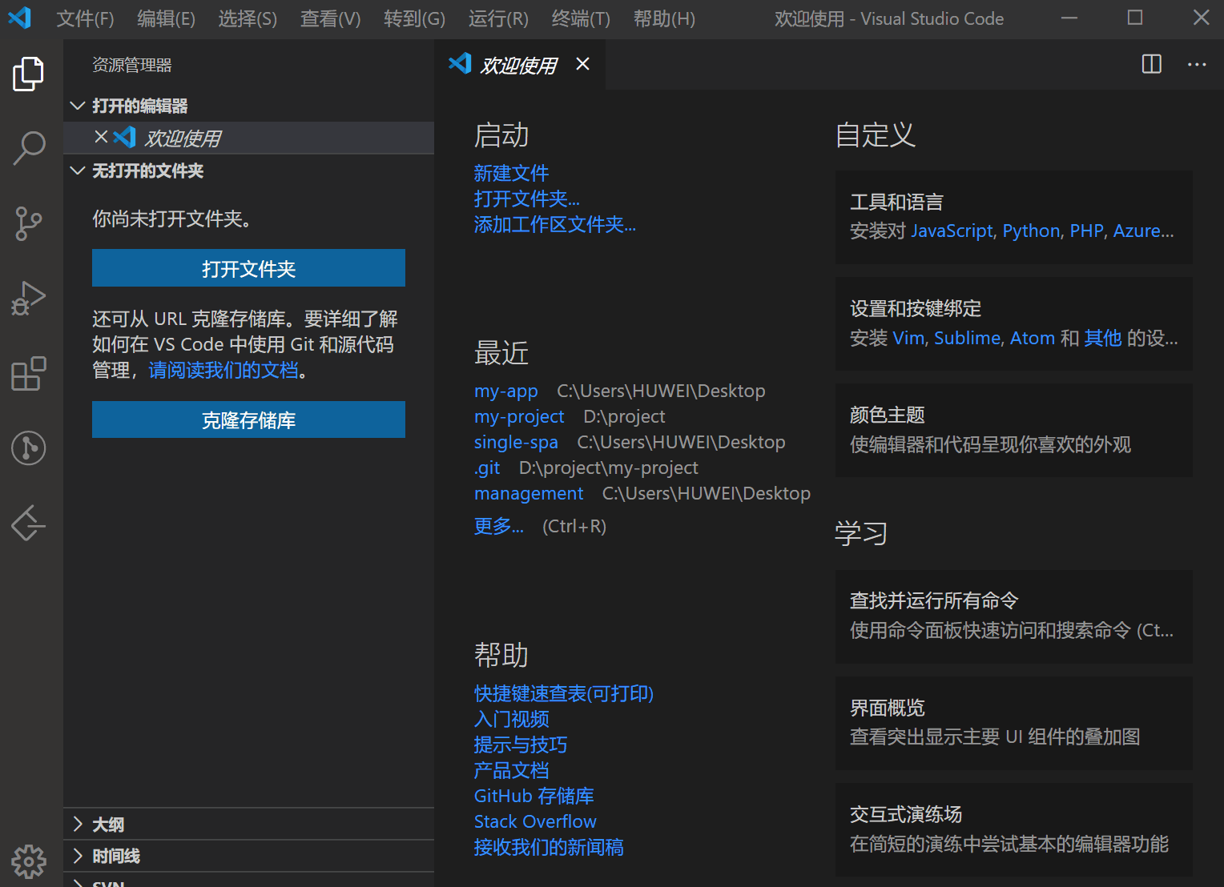Open the Stack Overflow link
This screenshot has width=1224, height=887.
pyautogui.click(x=535, y=821)
